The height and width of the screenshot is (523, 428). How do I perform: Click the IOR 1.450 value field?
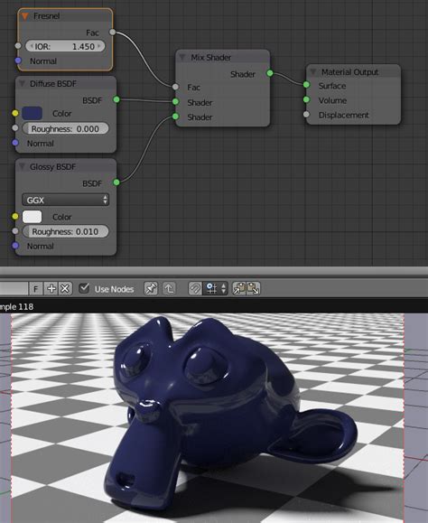coord(65,46)
